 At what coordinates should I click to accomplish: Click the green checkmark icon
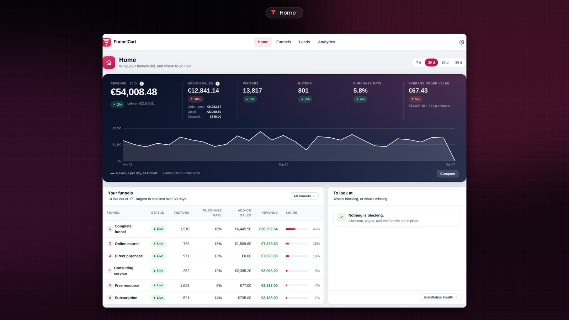tap(341, 217)
